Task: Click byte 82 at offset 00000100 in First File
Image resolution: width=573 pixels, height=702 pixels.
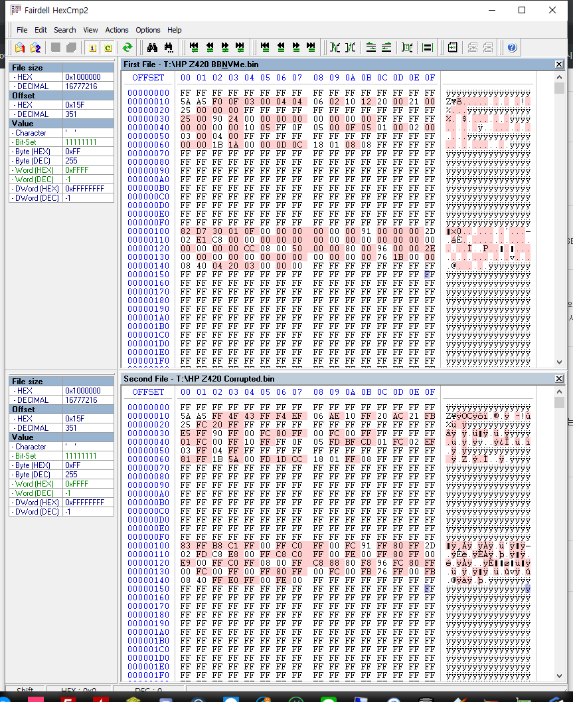Action: (x=186, y=231)
